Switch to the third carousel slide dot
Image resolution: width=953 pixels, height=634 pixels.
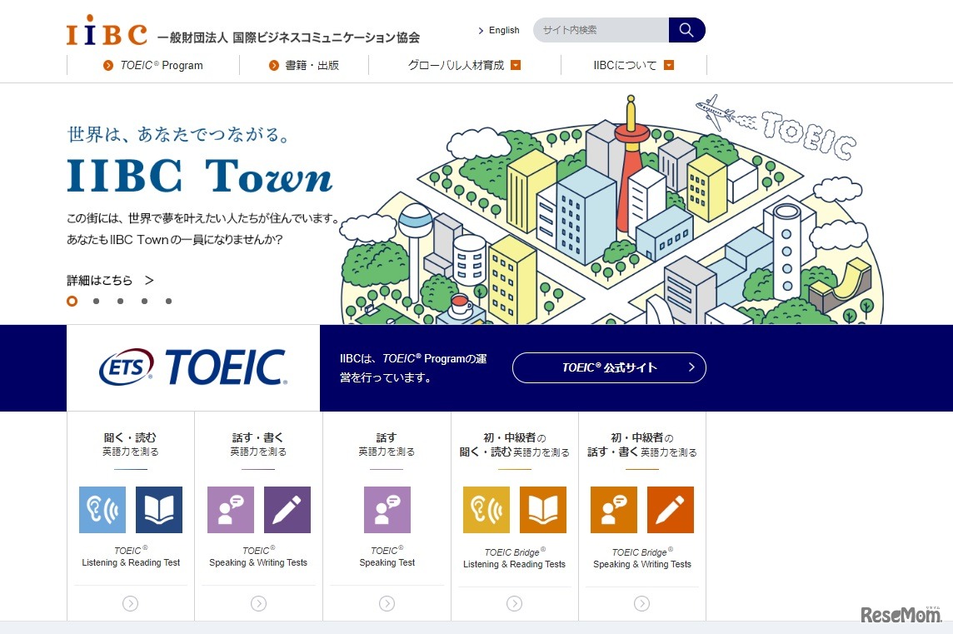click(x=121, y=301)
